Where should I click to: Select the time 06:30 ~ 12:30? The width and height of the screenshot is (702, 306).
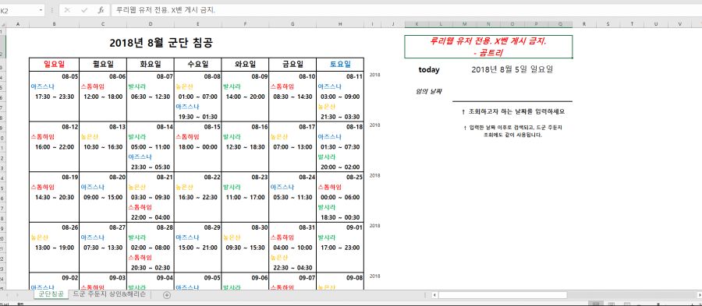[x=151, y=97]
